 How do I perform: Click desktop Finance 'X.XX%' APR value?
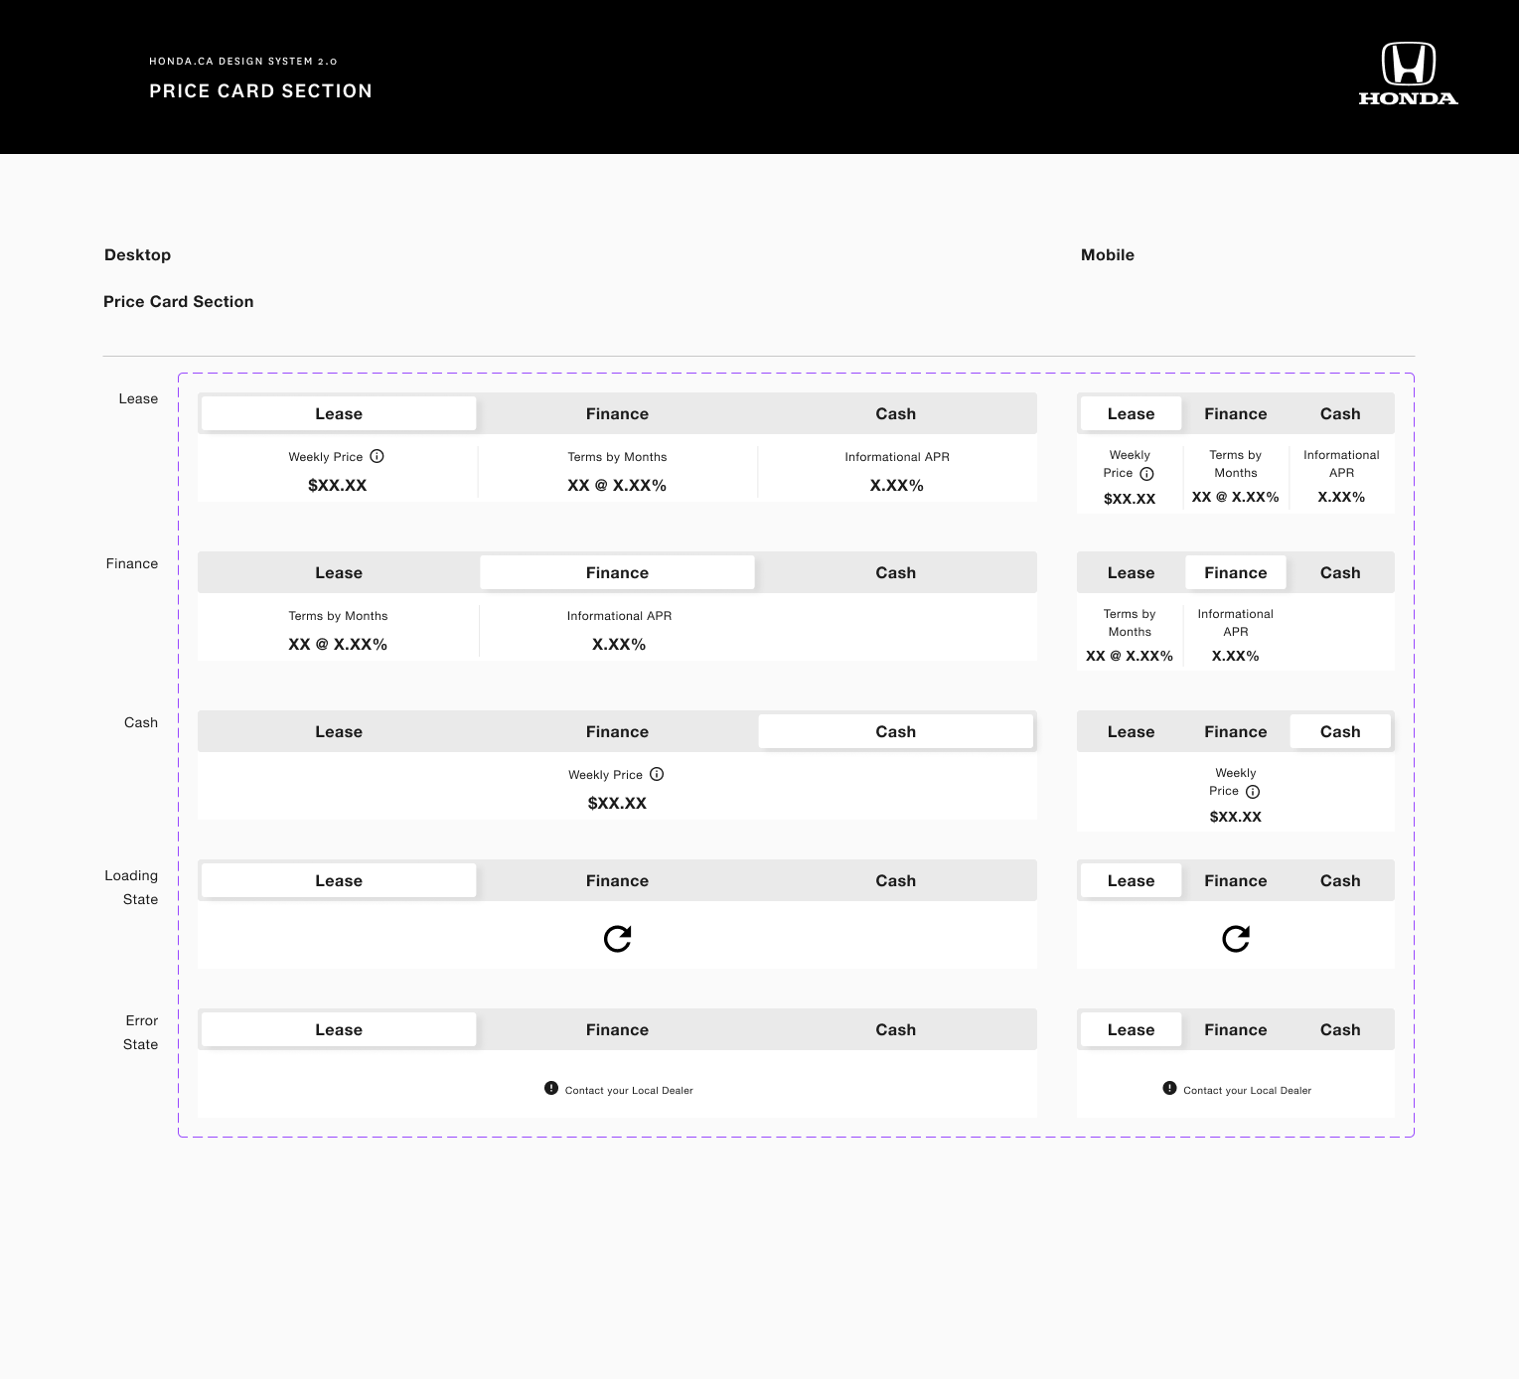619,644
